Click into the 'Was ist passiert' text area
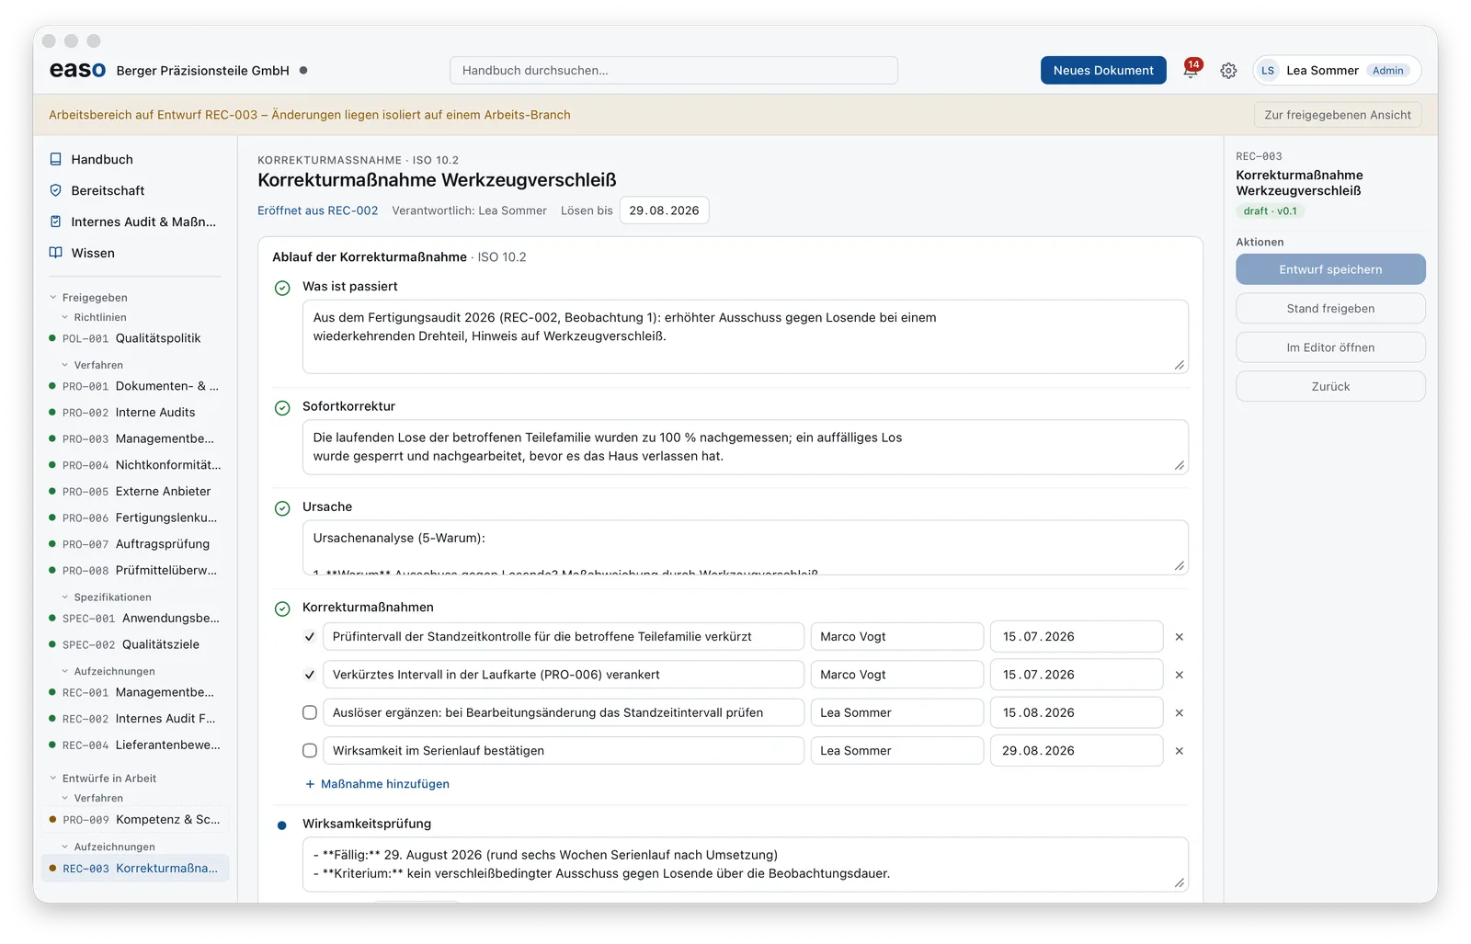1471x944 pixels. coord(746,336)
